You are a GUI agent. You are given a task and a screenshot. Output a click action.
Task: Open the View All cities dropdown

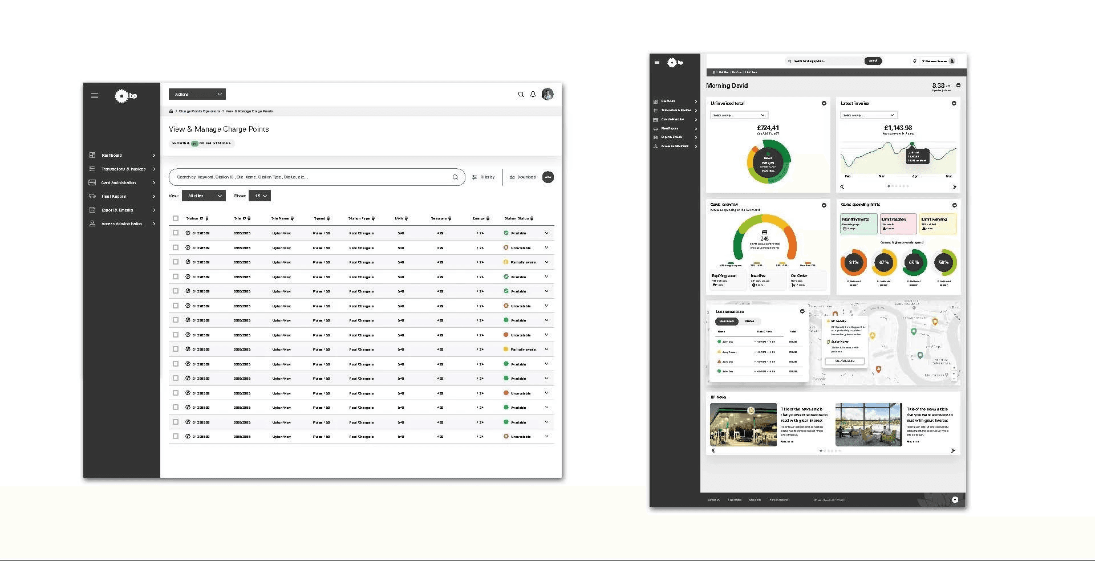tap(204, 196)
